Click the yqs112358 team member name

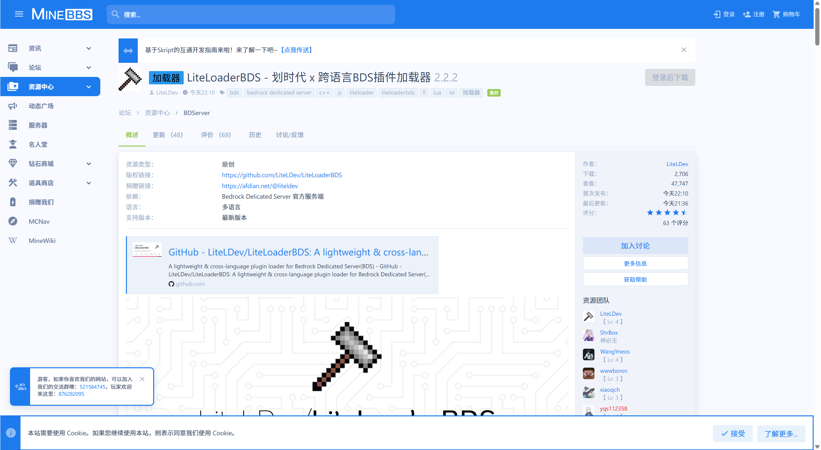click(x=614, y=409)
